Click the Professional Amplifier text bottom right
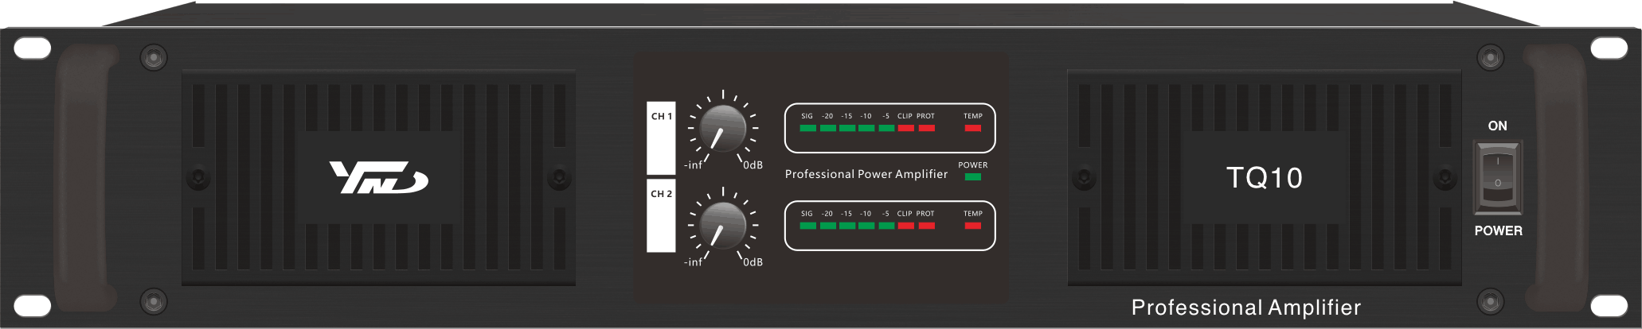Screen dimensions: 1642x329 point(1245,308)
